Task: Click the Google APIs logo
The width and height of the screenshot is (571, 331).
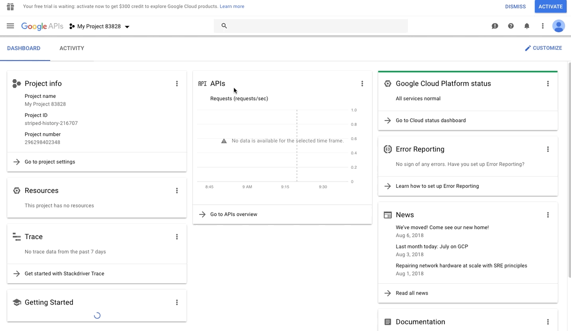Action: pos(42,26)
